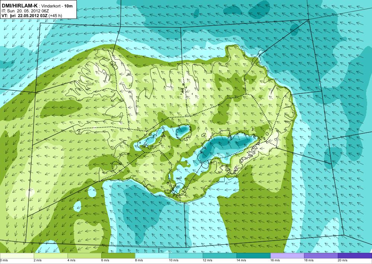Click the purple 18 to 20 m/s swatch
This screenshot has height=264, width=372.
321,256
